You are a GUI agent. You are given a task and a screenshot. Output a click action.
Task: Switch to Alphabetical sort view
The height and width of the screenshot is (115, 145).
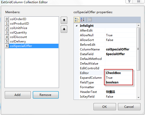click(x=82, y=20)
